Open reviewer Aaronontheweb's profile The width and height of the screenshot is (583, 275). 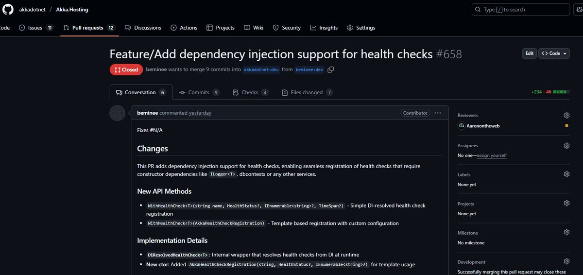pos(483,125)
